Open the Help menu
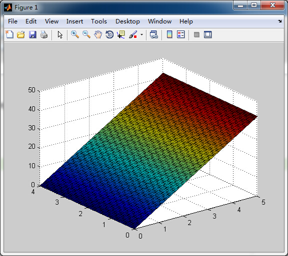This screenshot has height=256, width=288. click(186, 21)
